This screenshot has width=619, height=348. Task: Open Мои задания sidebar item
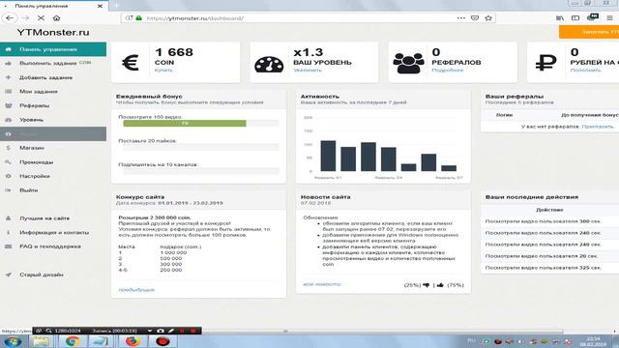[53, 92]
